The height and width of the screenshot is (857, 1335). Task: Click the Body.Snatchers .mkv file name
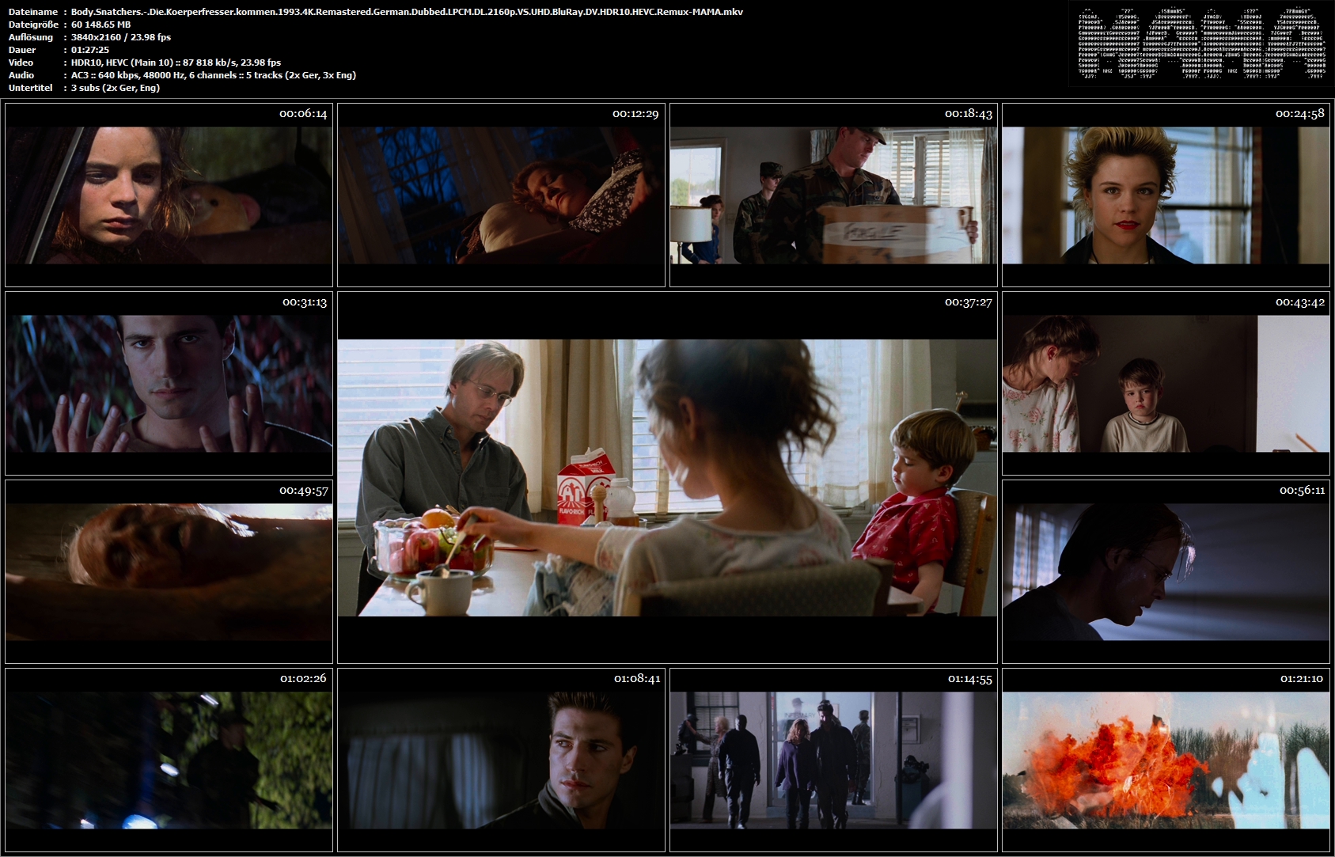(407, 12)
